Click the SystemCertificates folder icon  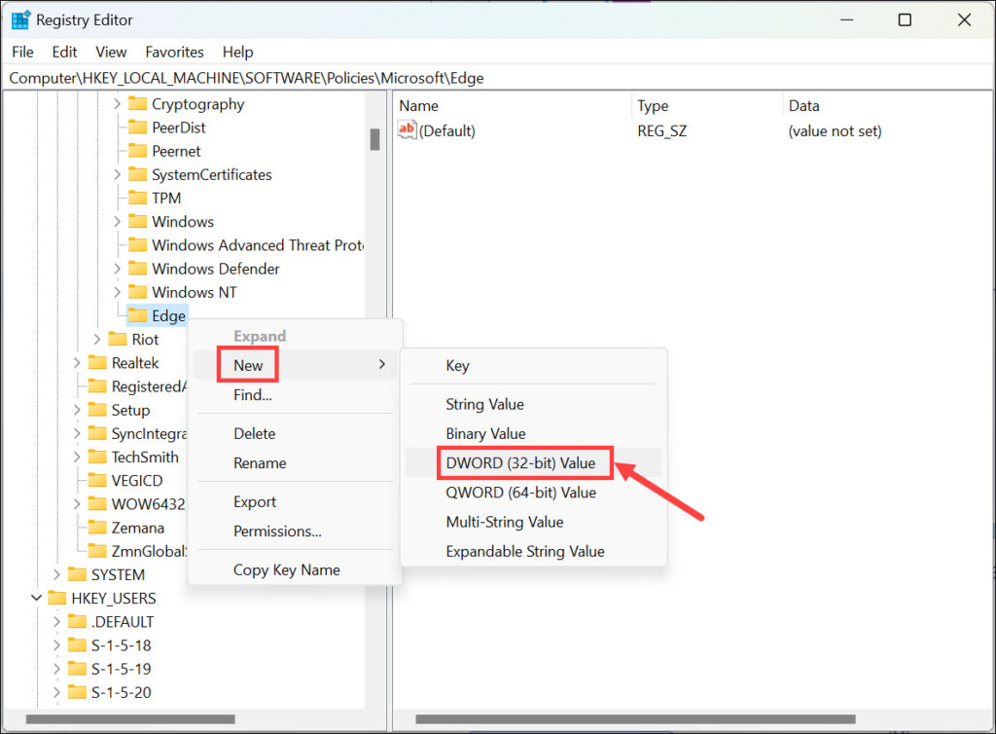[x=137, y=174]
